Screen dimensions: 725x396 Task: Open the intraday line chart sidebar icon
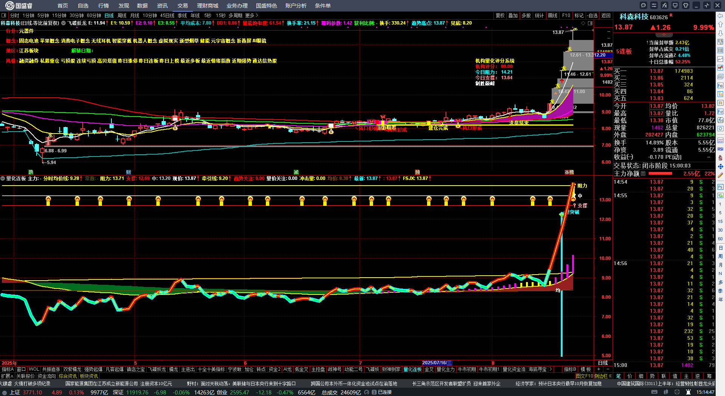720,59
